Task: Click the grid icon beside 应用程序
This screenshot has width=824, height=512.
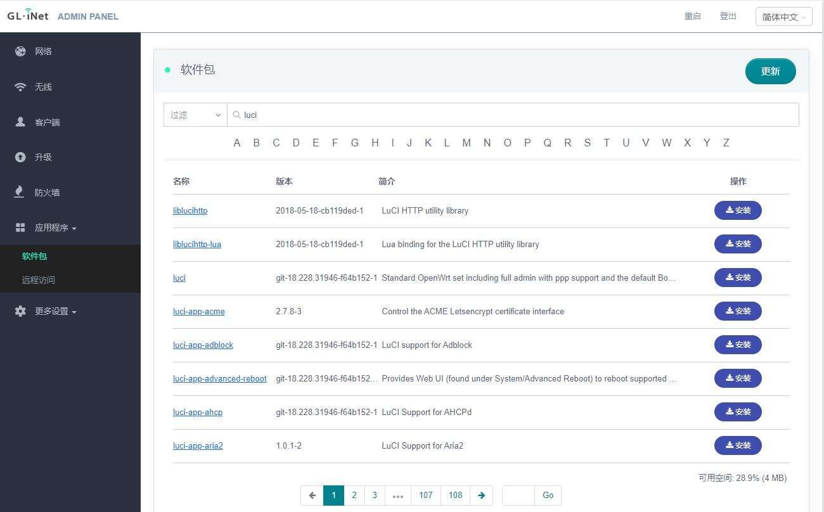Action: point(20,227)
